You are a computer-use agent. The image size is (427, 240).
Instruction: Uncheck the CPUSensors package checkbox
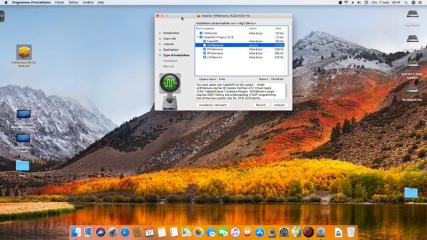click(205, 49)
